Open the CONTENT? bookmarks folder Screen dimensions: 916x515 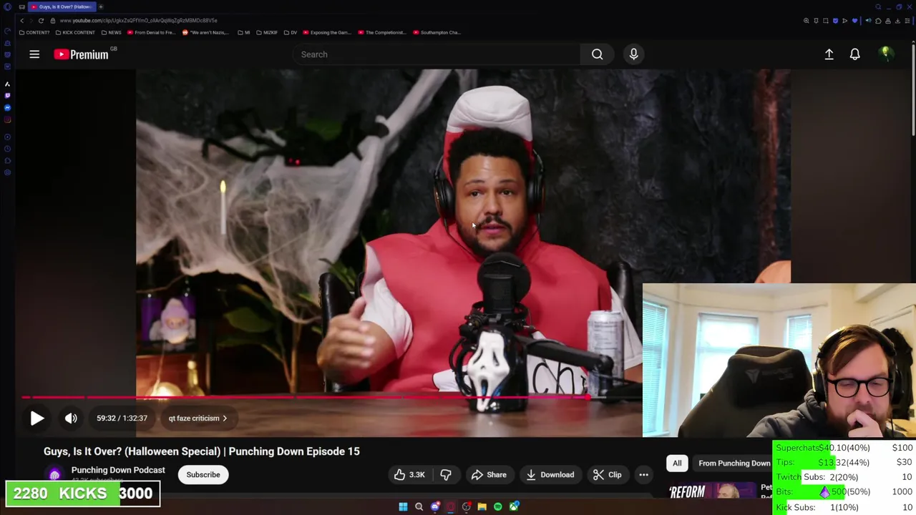click(x=34, y=32)
